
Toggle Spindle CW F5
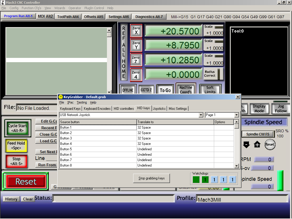pos(258,134)
